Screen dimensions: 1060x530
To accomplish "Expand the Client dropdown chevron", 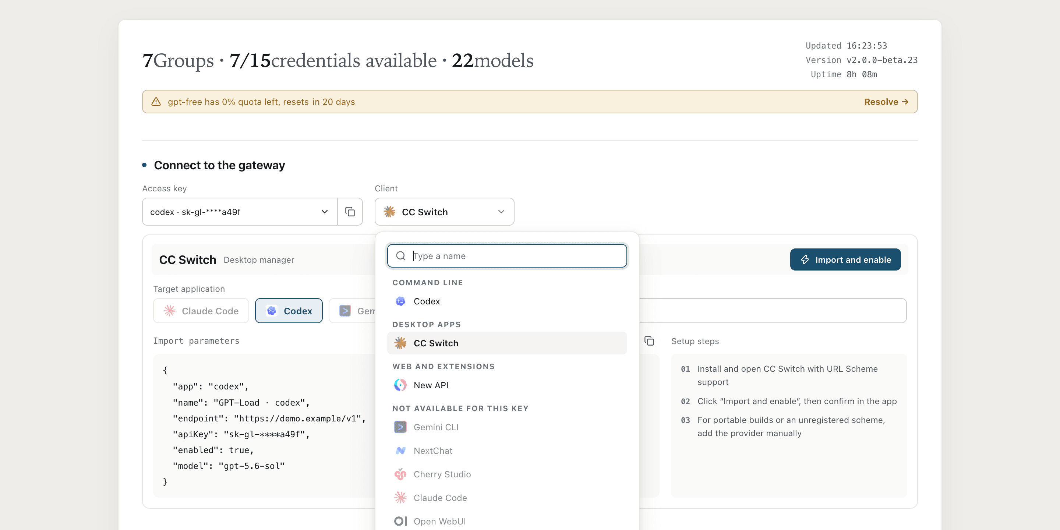I will (501, 212).
